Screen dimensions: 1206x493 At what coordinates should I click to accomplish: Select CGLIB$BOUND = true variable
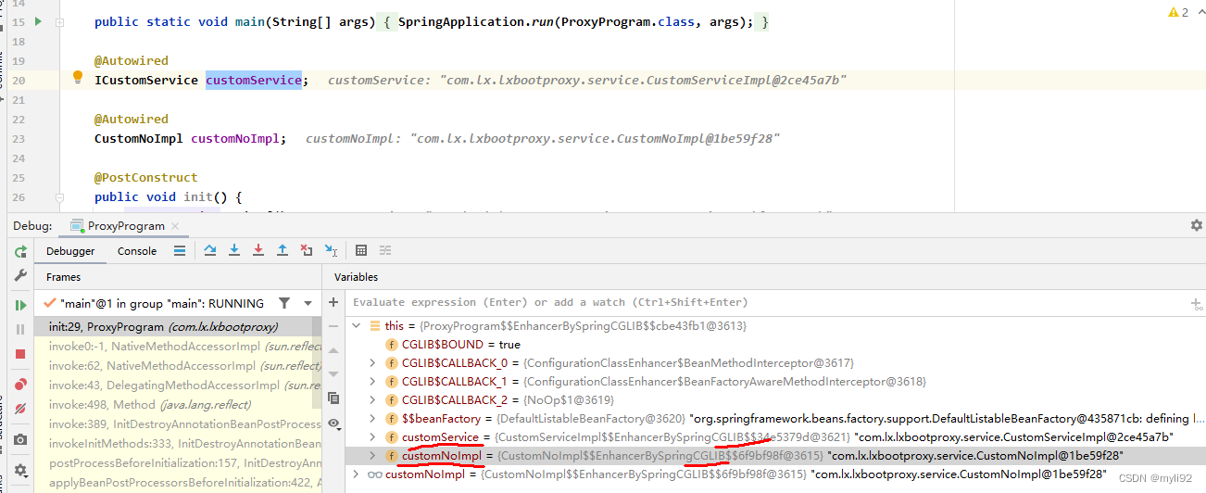point(776,345)
